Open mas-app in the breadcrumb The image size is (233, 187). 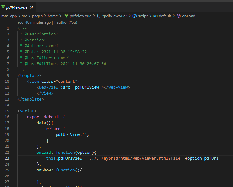[x=9, y=16]
